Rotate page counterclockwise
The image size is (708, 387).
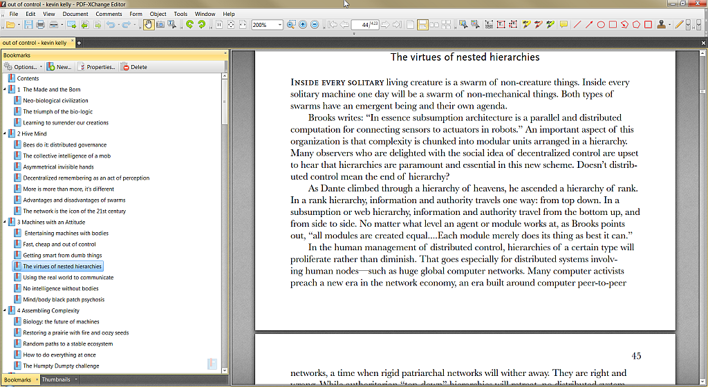189,25
